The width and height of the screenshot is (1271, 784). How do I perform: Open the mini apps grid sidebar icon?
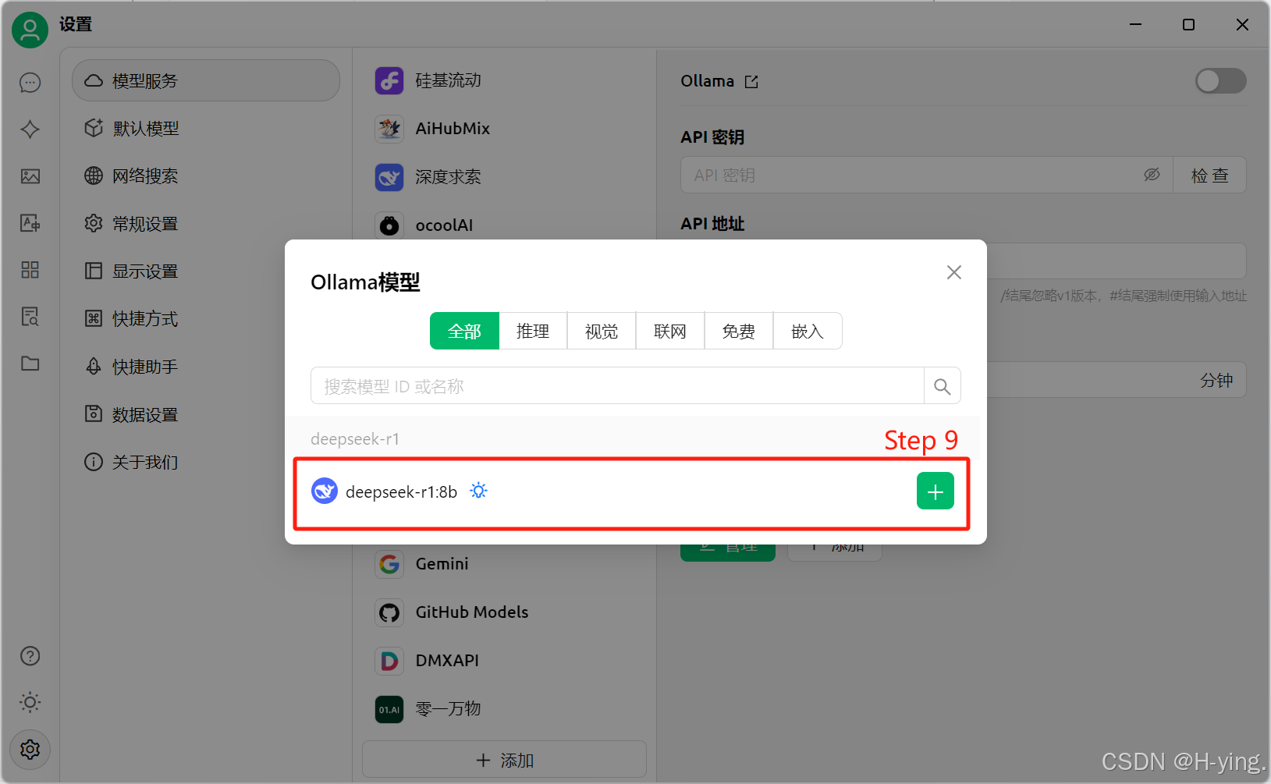tap(30, 270)
